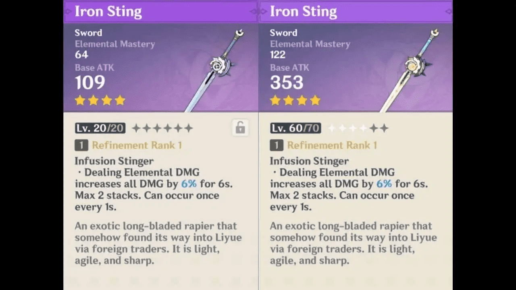Click the Lv. 20/20 level badge

pyautogui.click(x=100, y=128)
